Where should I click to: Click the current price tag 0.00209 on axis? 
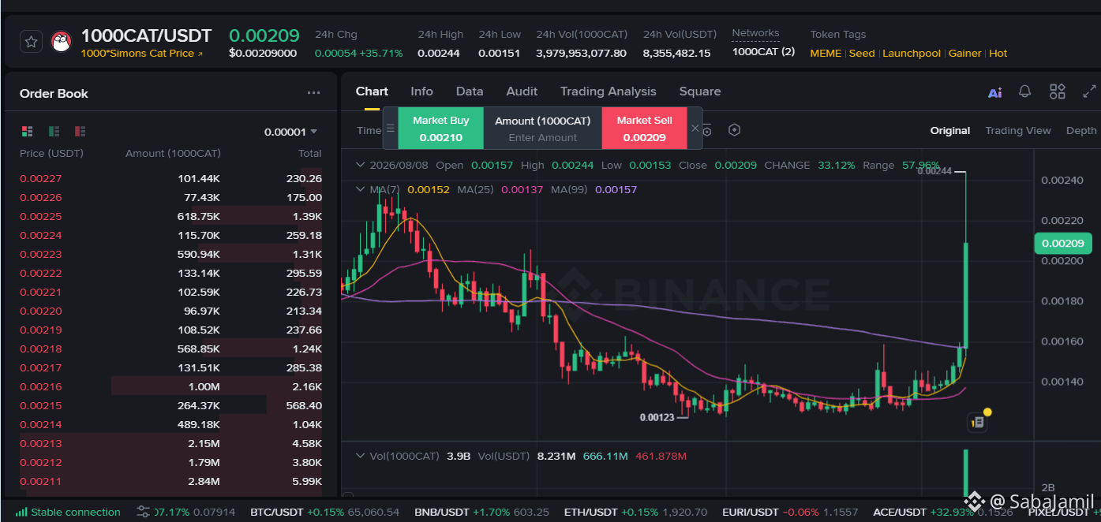point(1062,243)
